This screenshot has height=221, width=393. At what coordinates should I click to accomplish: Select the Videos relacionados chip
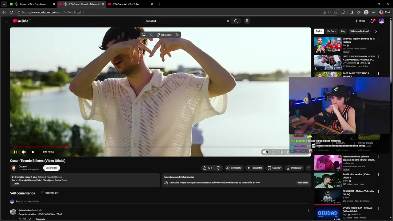[360, 31]
